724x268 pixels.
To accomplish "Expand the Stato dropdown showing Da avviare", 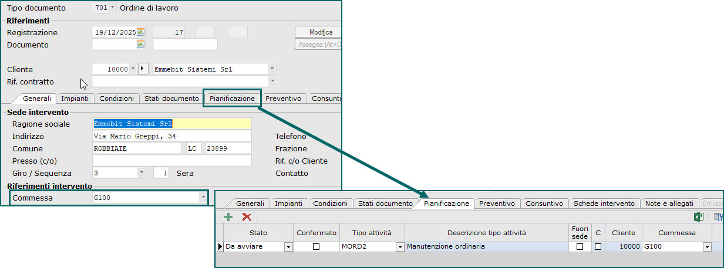I will [x=288, y=247].
